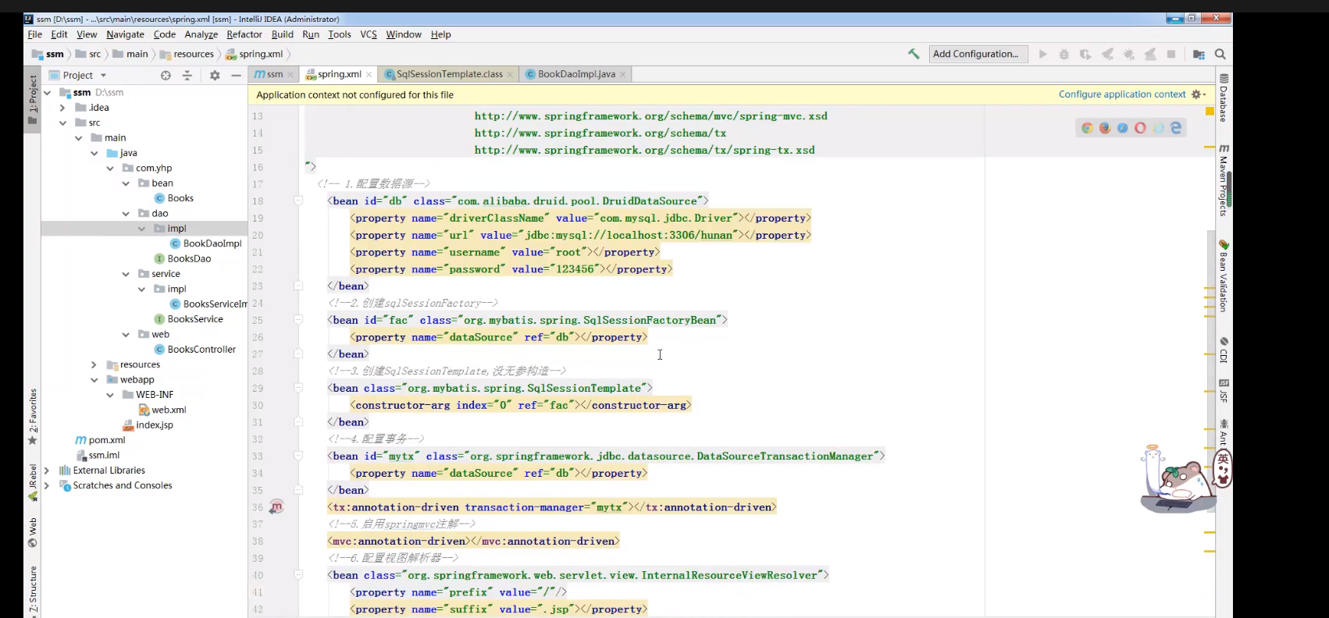Toggle the Z: Structure tool window button
The width and height of the screenshot is (1329, 618).
33,591
